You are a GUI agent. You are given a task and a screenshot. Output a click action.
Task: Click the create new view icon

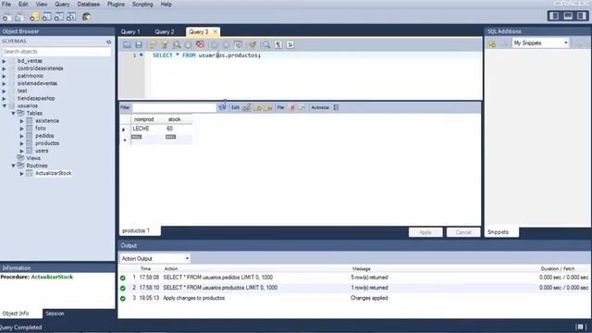(58, 17)
